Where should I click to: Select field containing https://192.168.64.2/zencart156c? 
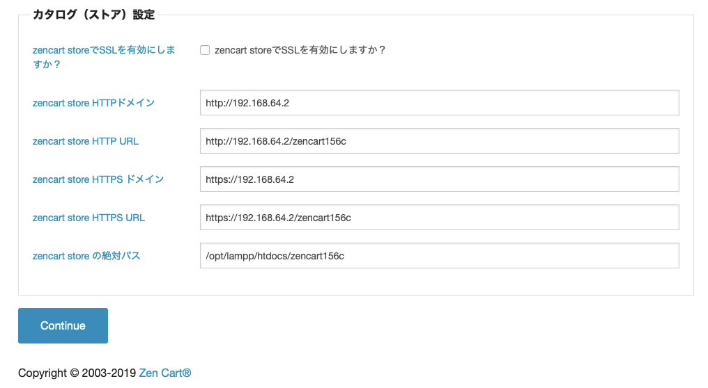(x=439, y=218)
